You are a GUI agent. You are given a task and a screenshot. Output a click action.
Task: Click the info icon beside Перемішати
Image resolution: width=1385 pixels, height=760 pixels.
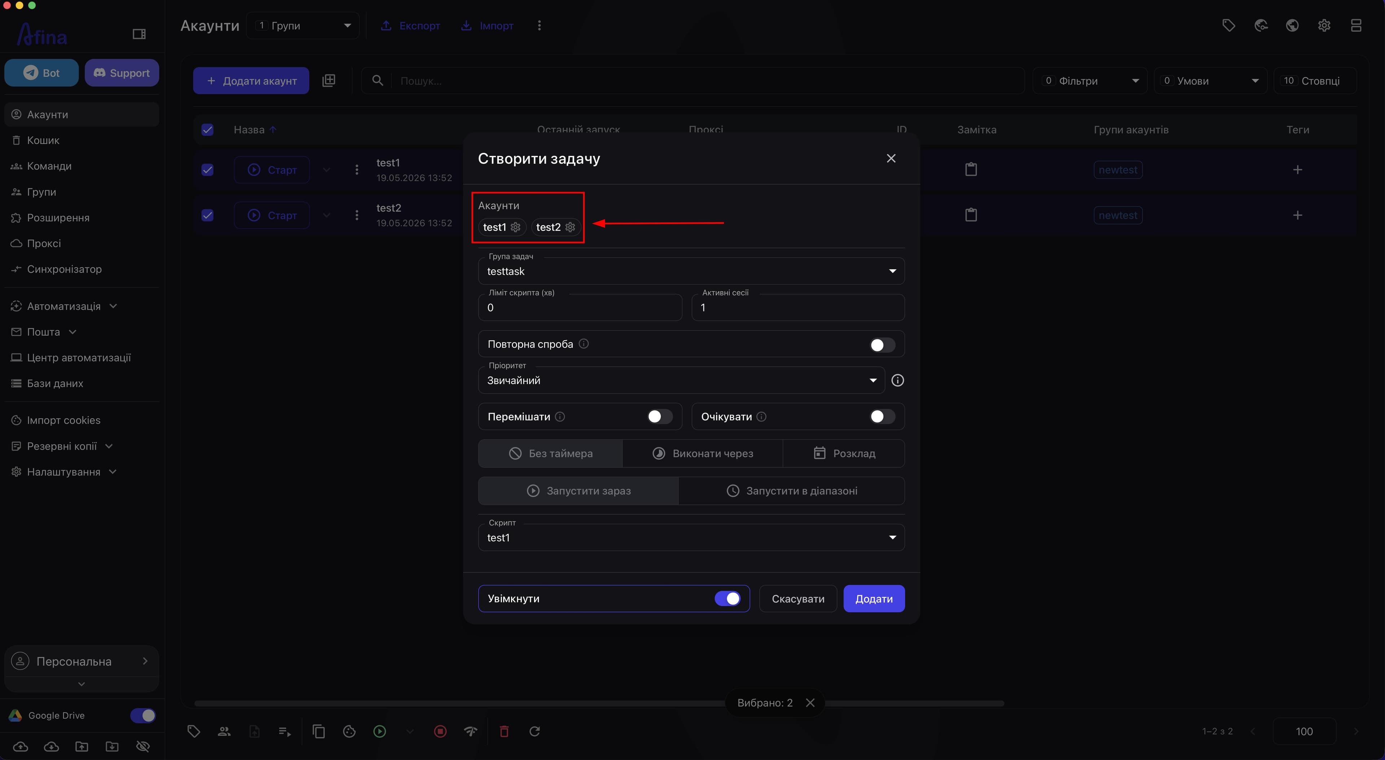(560, 417)
